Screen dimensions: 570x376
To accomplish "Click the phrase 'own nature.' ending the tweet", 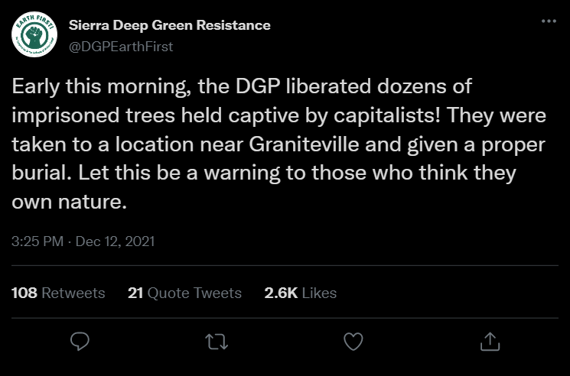I will pyautogui.click(x=69, y=202).
